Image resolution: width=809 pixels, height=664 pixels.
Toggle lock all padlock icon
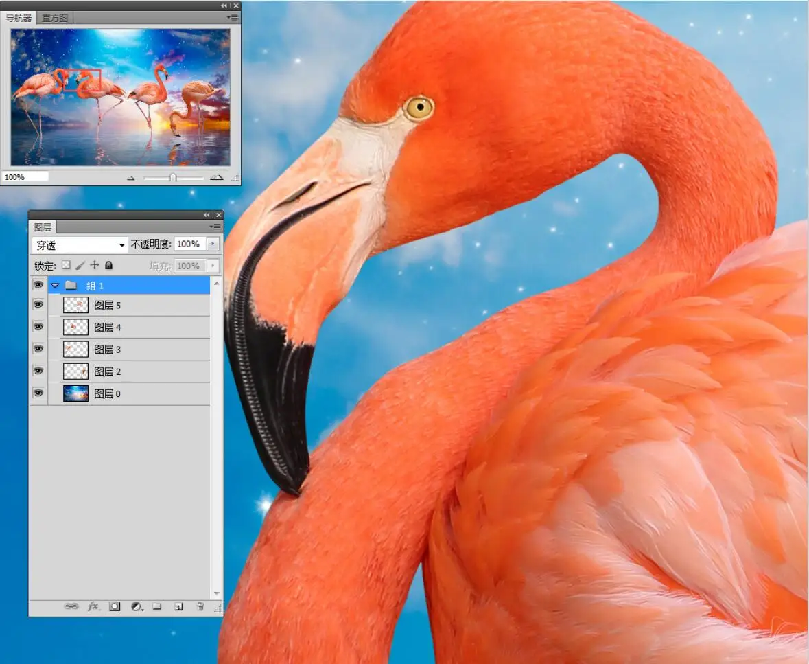click(109, 265)
